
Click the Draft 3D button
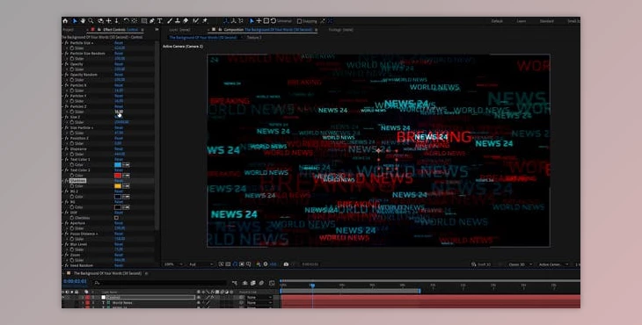[x=481, y=264]
